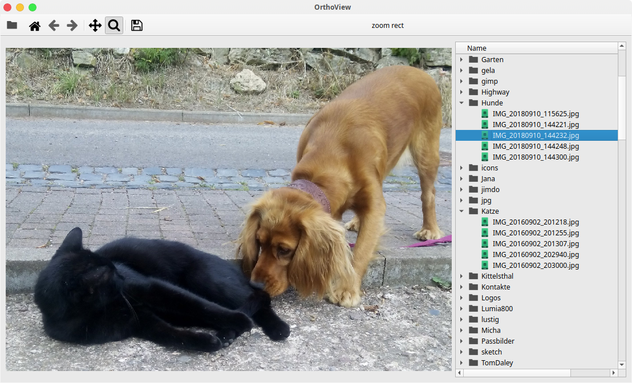632x383 pixels.
Task: Click the file tree scroll down arrow
Action: 622,364
